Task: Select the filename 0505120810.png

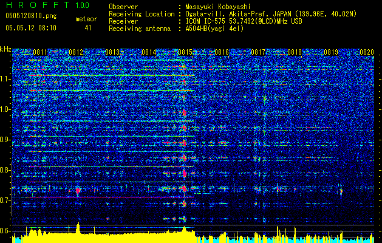Action: (31, 16)
